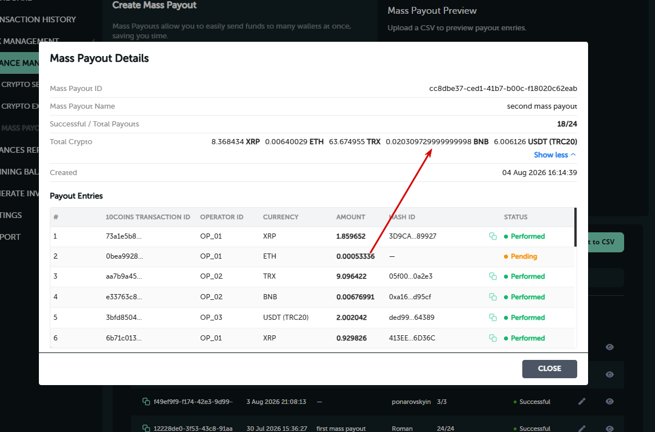The image size is (655, 432).
Task: Copy hash ID of XRP entry 1
Action: pyautogui.click(x=493, y=236)
